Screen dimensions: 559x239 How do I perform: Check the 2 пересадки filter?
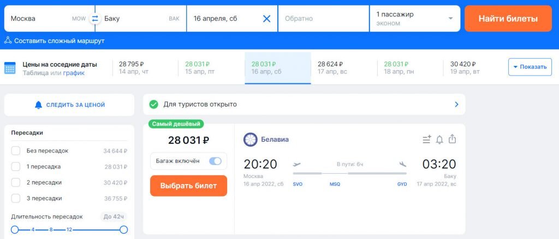click(16, 182)
